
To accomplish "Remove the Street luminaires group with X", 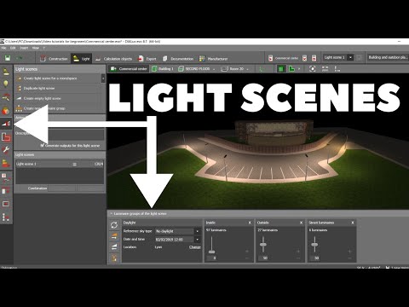I will (353, 223).
